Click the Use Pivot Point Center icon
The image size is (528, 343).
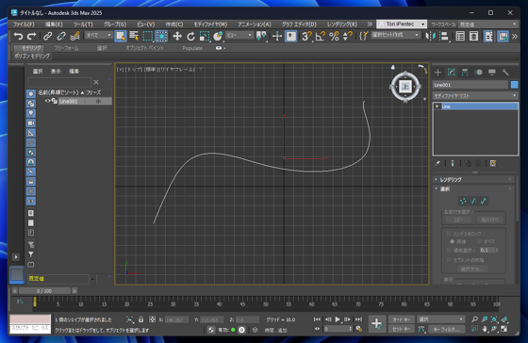coord(261,36)
